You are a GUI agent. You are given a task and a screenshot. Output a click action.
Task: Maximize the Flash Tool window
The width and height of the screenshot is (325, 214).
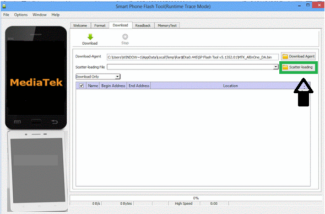308,5
